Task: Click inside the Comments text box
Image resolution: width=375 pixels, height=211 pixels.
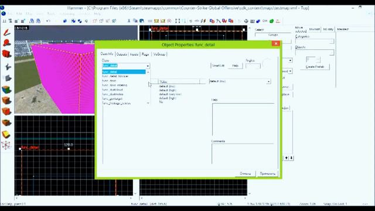Action: click(x=243, y=154)
